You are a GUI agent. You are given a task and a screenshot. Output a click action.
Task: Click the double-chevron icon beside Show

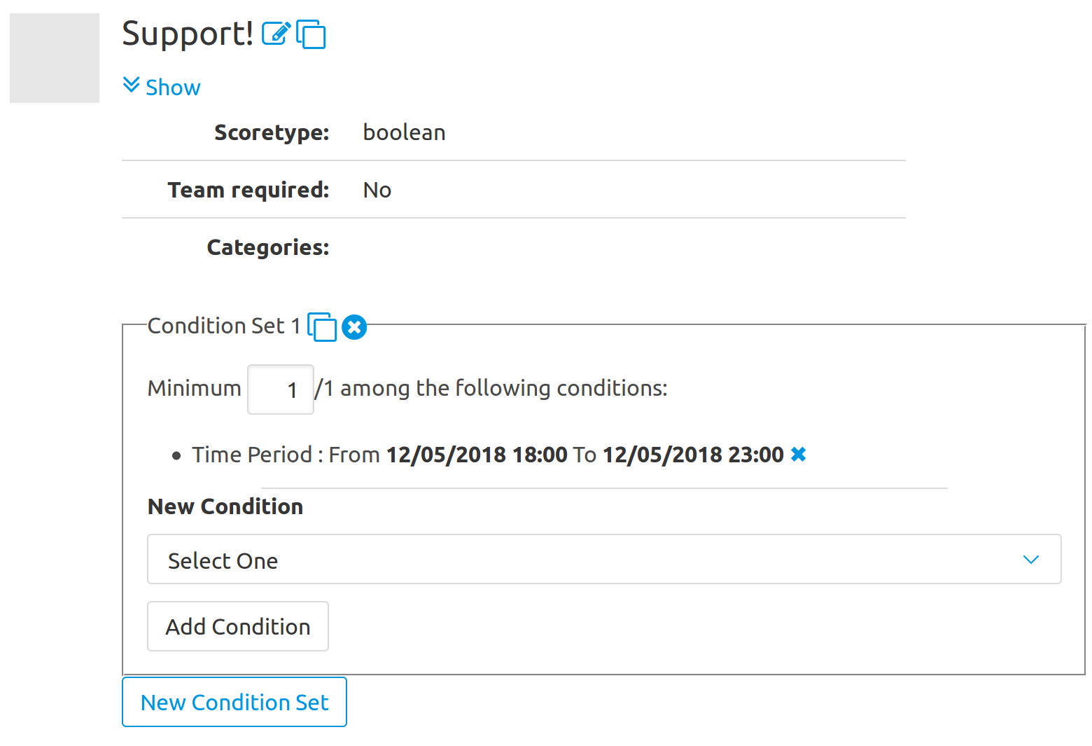pyautogui.click(x=131, y=85)
